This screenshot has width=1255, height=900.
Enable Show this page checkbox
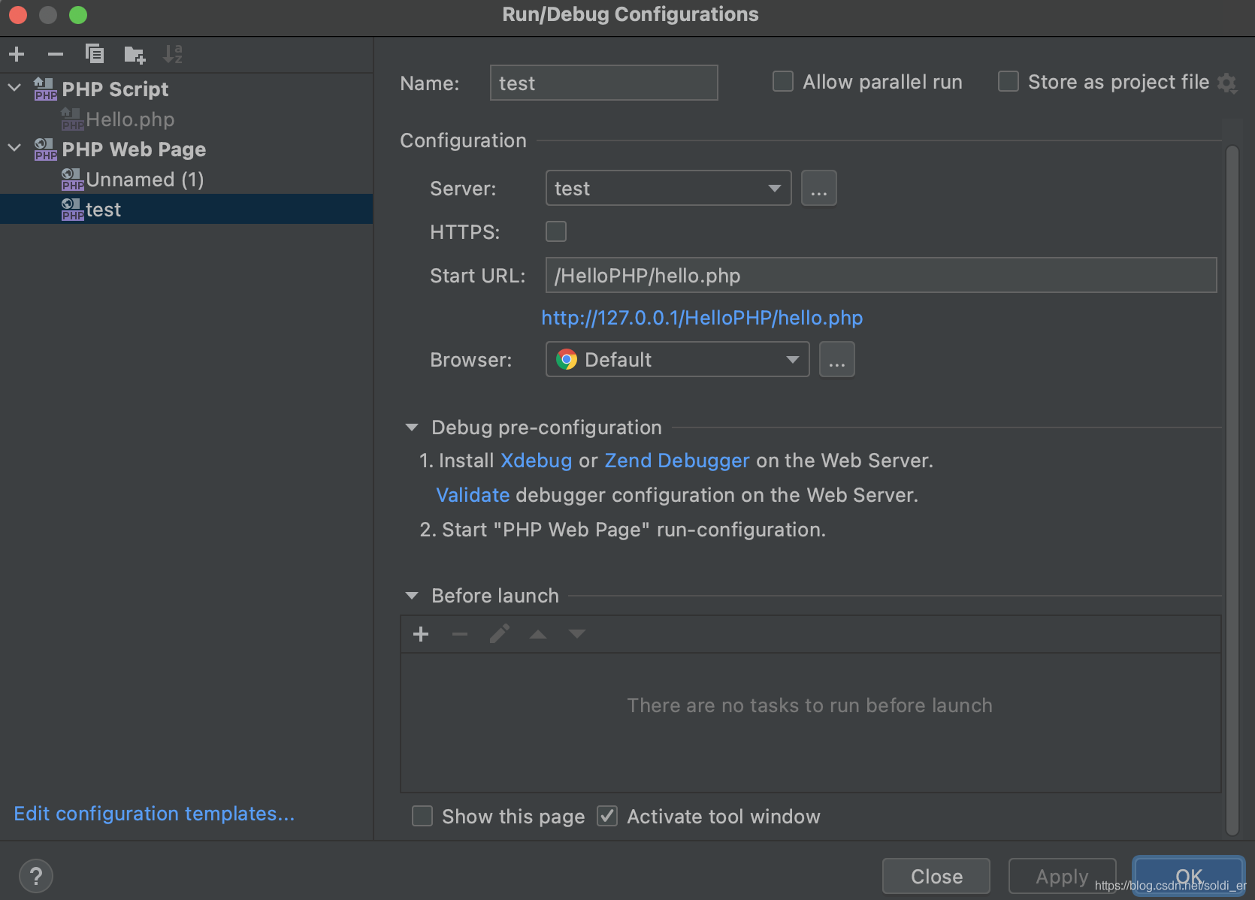(422, 816)
